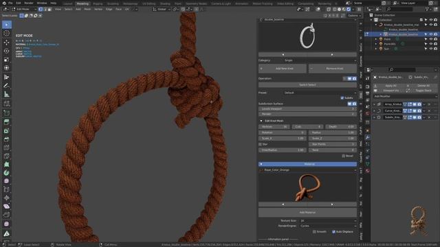This screenshot has height=247, width=440.
Task: Open the Texture Size dropdown
Action: [x=328, y=221]
